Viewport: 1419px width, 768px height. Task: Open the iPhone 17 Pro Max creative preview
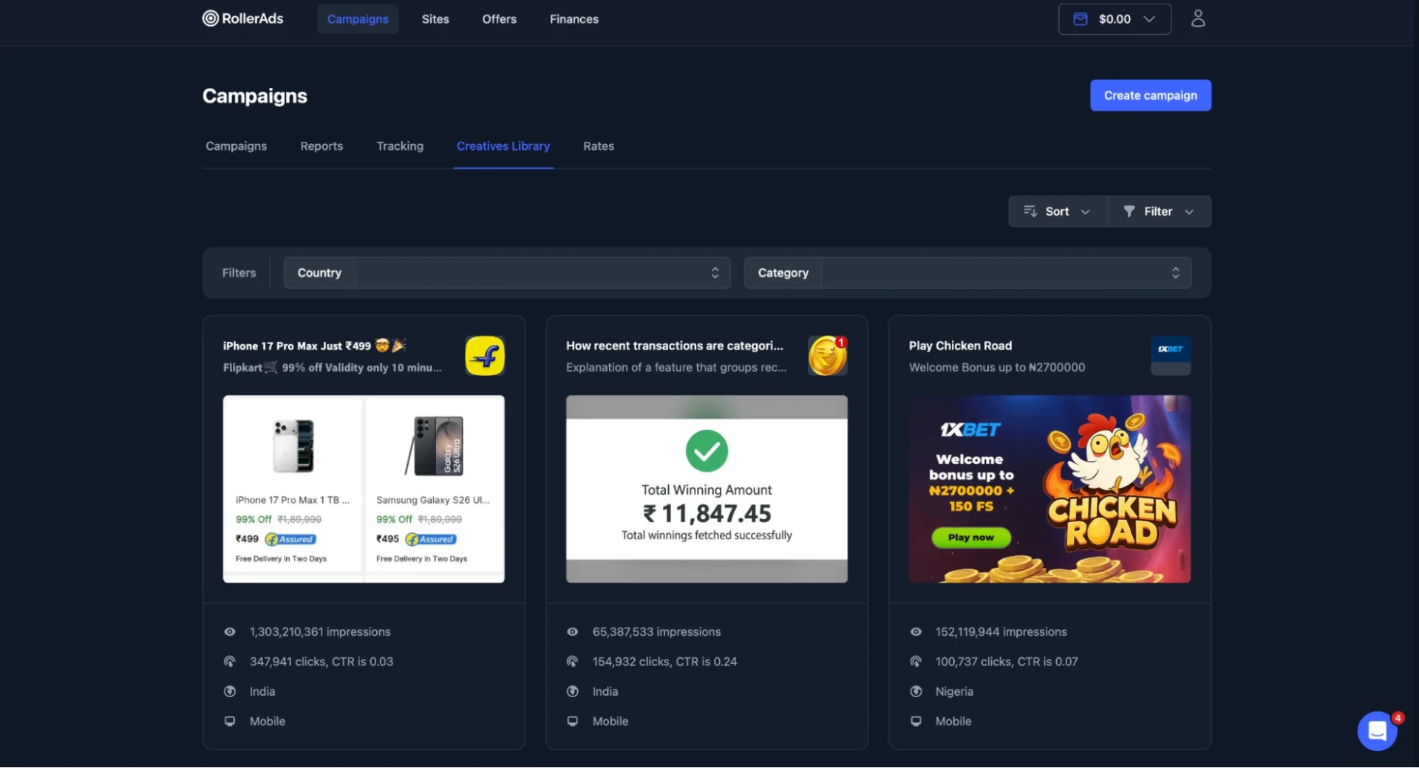[364, 489]
